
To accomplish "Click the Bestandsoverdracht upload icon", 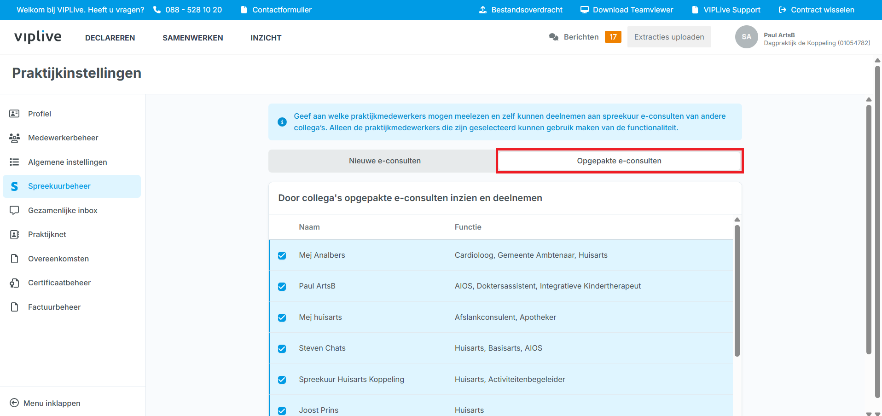I will pyautogui.click(x=483, y=10).
